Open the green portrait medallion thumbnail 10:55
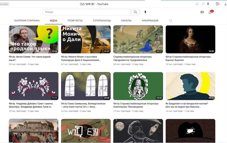 click(x=138, y=86)
